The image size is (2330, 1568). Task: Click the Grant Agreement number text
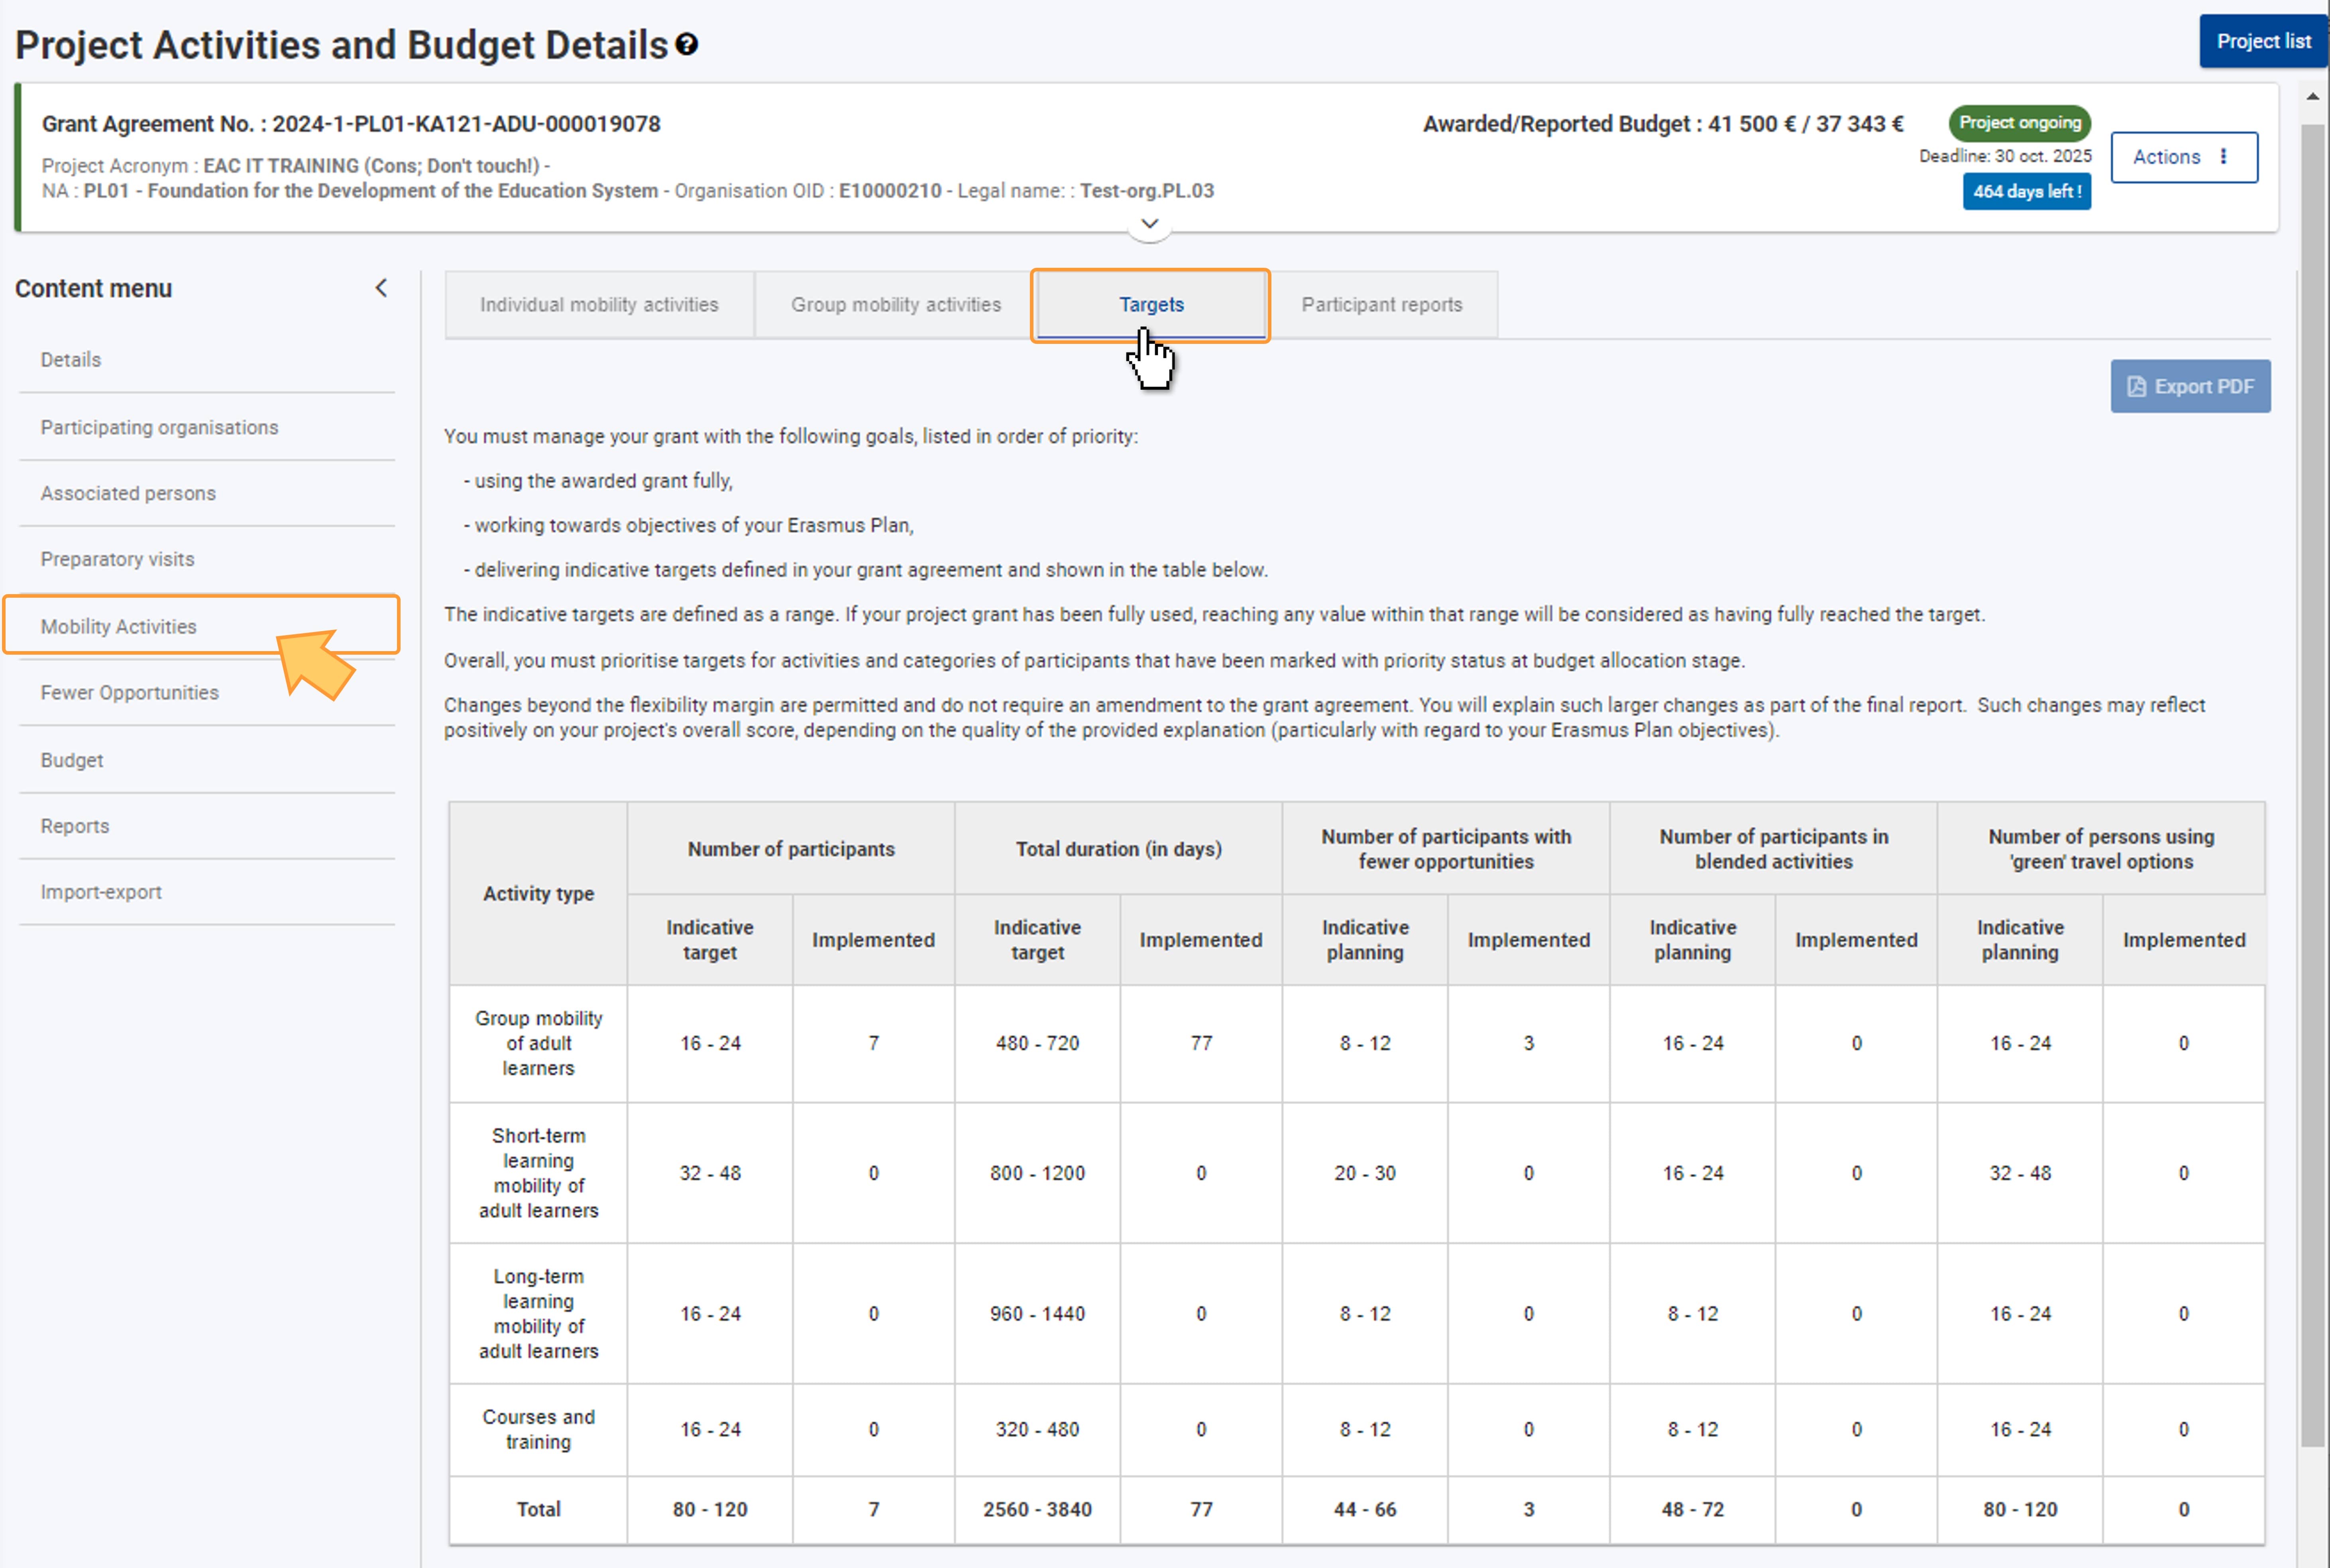click(x=351, y=124)
